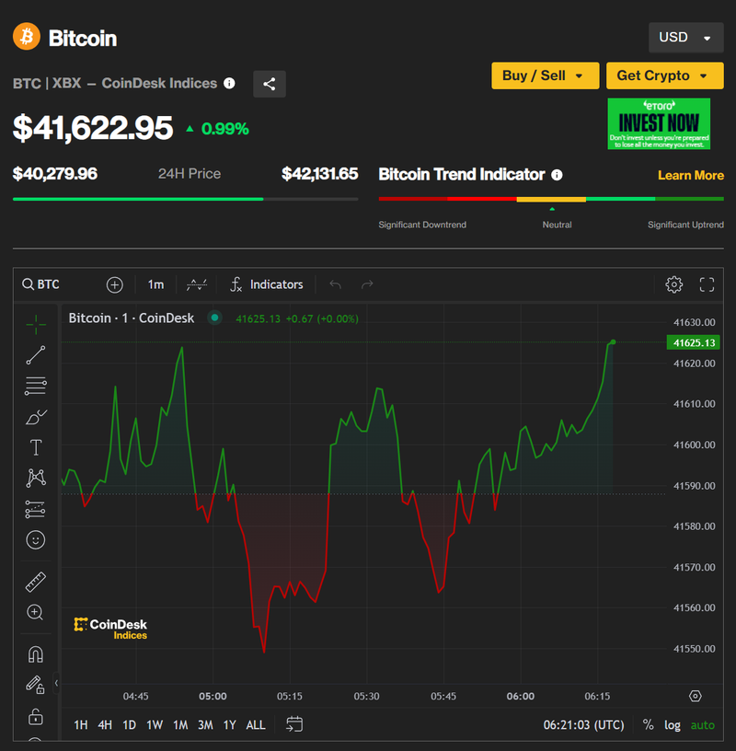
Task: Click the BTC symbol search field
Action: 55,284
